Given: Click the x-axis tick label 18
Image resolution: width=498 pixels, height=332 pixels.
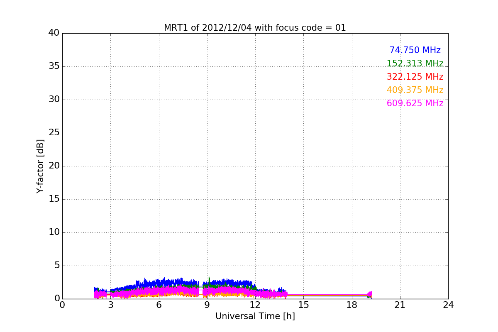Looking at the screenshot, I should pyautogui.click(x=352, y=305).
